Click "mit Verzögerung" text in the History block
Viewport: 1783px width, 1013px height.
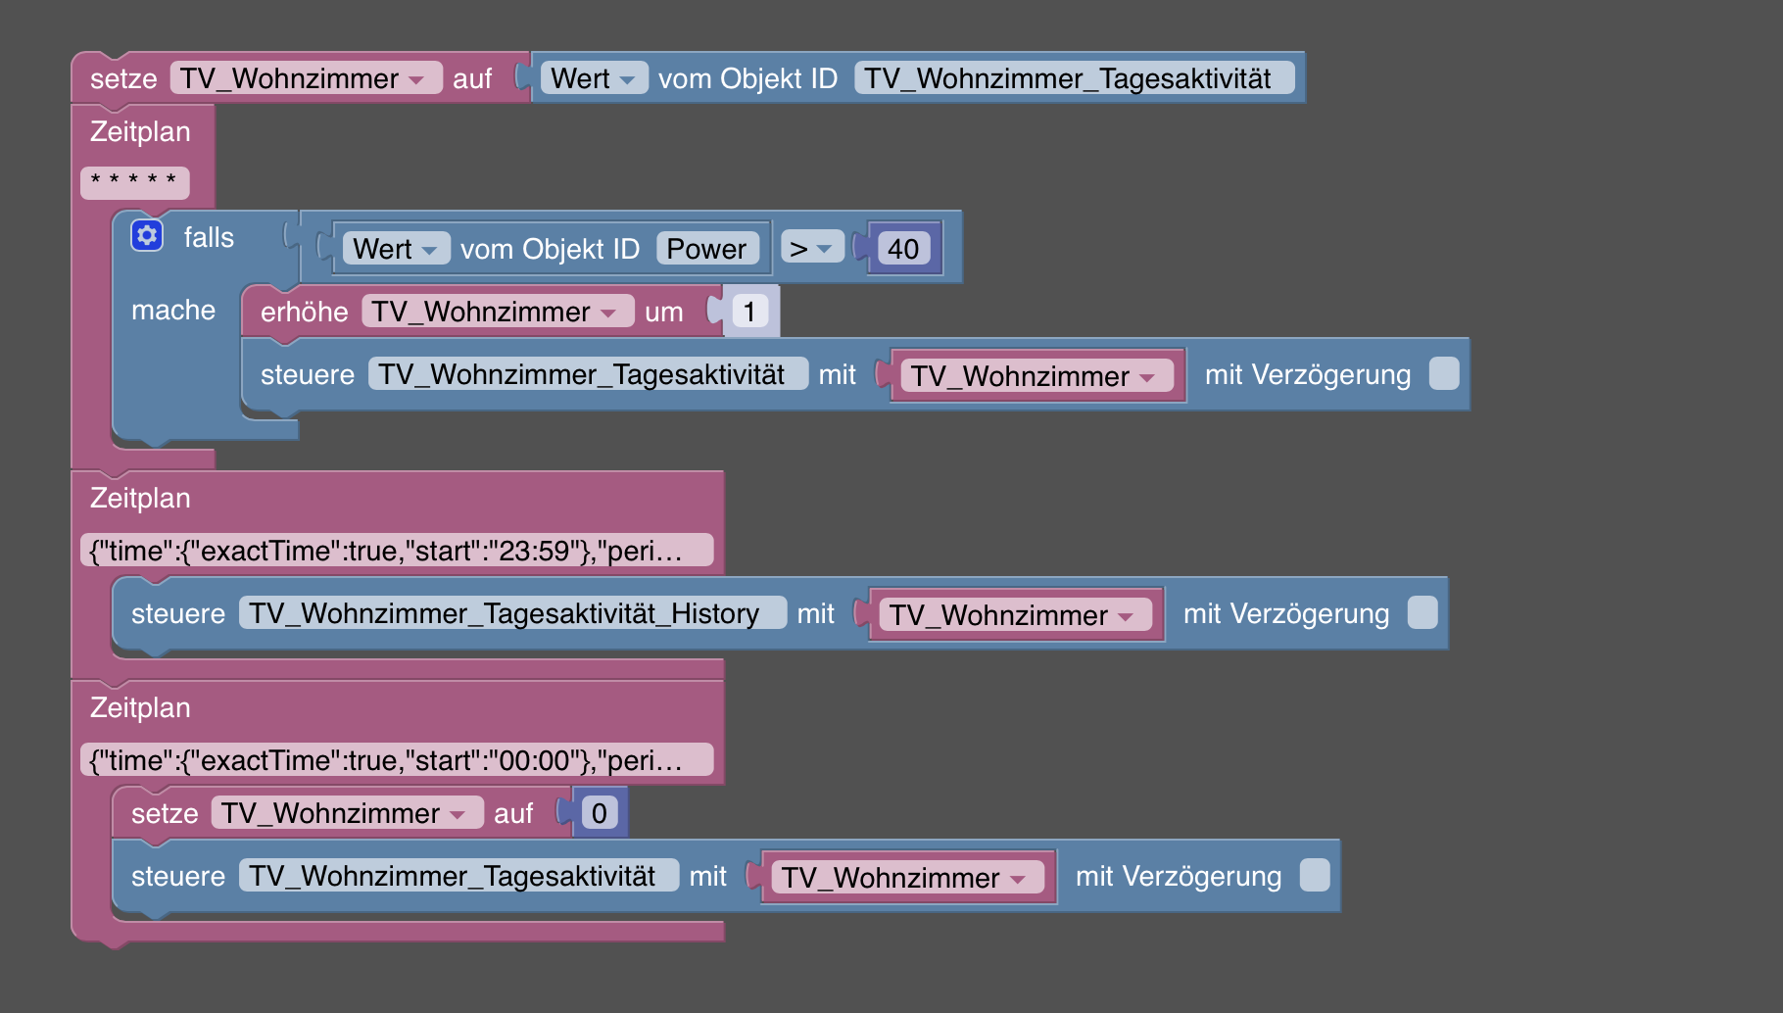coord(1286,613)
